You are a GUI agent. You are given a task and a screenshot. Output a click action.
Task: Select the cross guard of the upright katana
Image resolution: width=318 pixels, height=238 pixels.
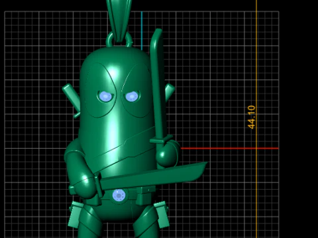(x=161, y=139)
